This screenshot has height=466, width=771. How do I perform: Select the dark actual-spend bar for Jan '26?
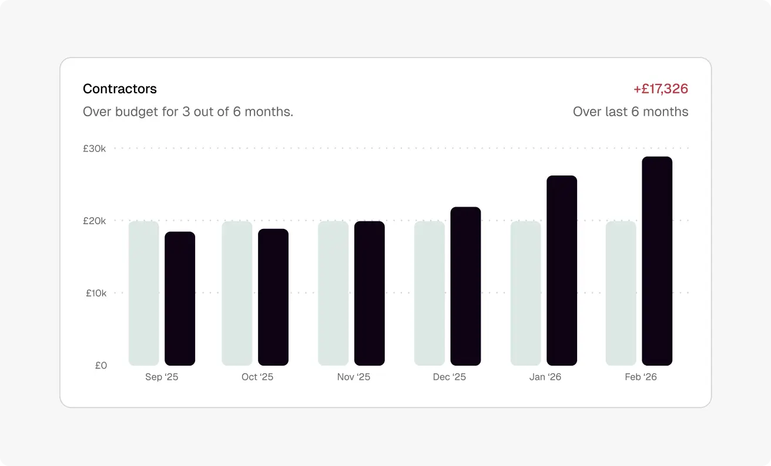click(x=562, y=271)
